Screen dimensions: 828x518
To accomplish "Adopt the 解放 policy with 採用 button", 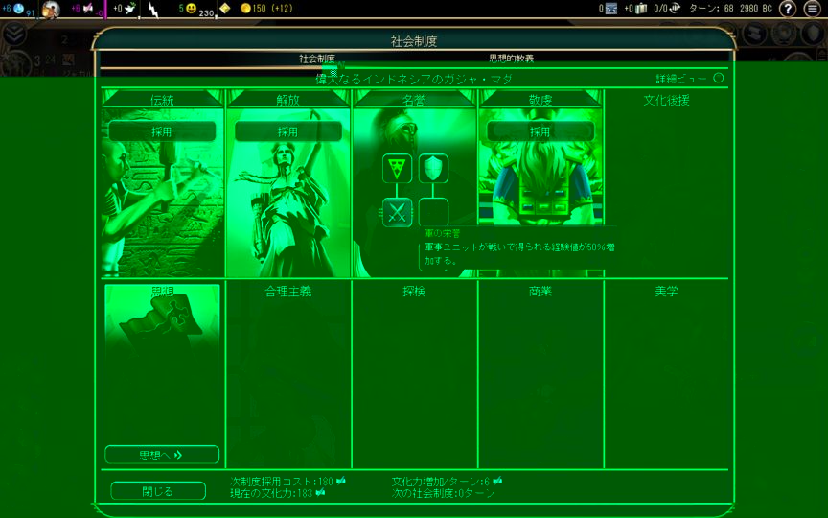I will pos(288,131).
